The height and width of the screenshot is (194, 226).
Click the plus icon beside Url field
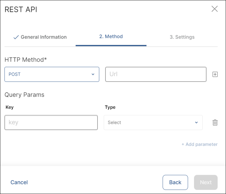point(215,74)
